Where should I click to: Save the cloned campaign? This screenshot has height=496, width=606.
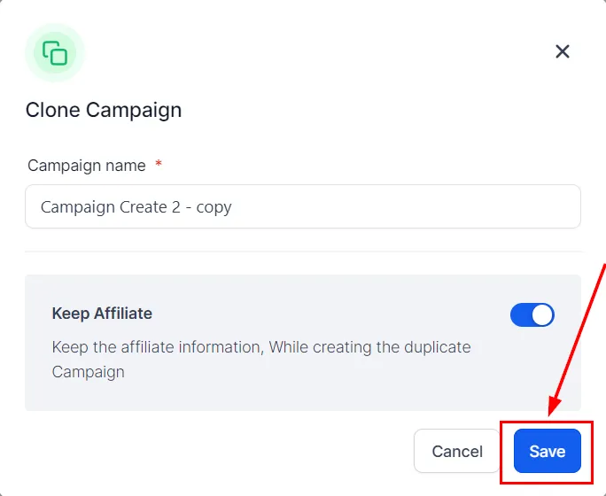click(548, 451)
